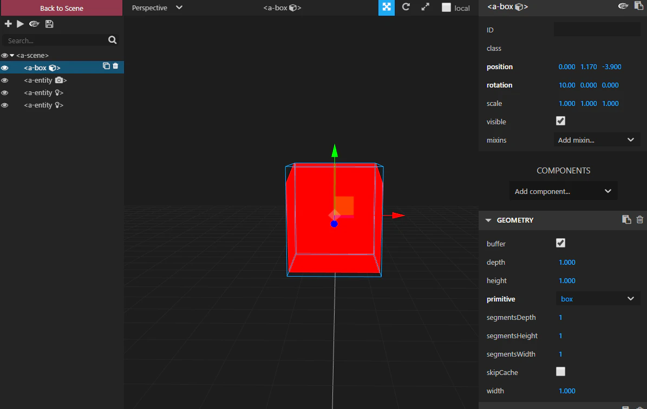
Task: Start the scene with the play icon
Action: (20, 24)
